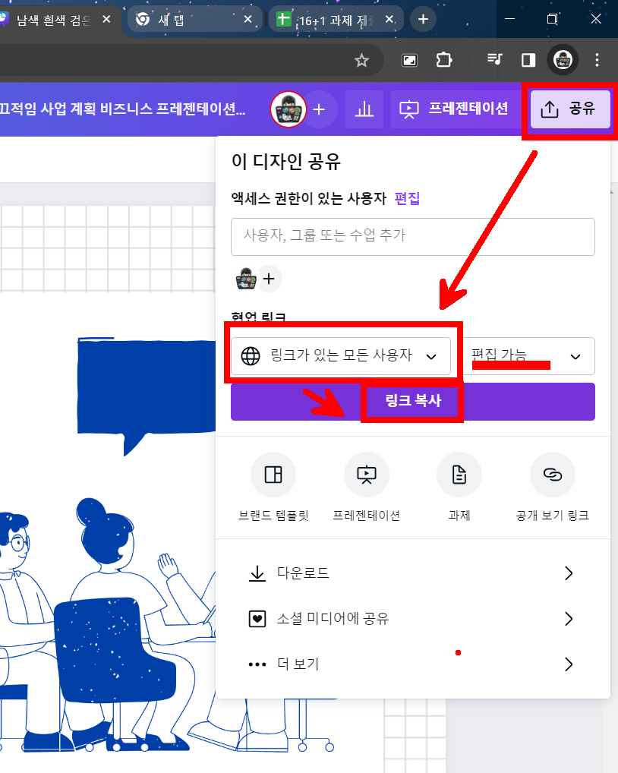618x773 pixels.
Task: Open the 더 보기 more options row
Action: (x=411, y=664)
